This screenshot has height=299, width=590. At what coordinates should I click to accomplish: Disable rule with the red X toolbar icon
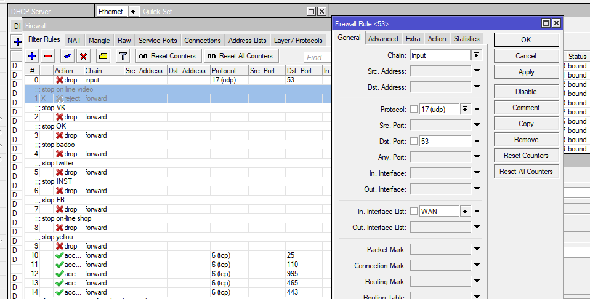point(83,56)
